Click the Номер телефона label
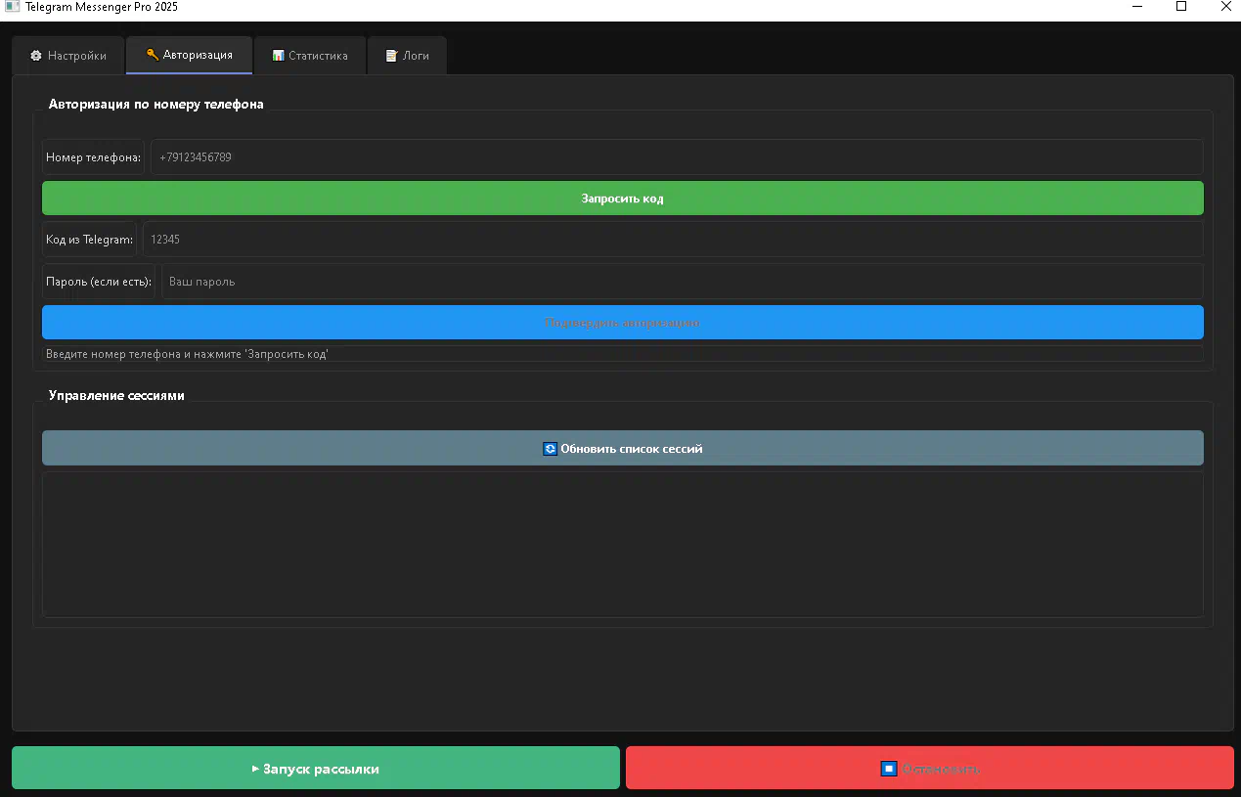Screen dimensions: 1241x797 [x=93, y=156]
